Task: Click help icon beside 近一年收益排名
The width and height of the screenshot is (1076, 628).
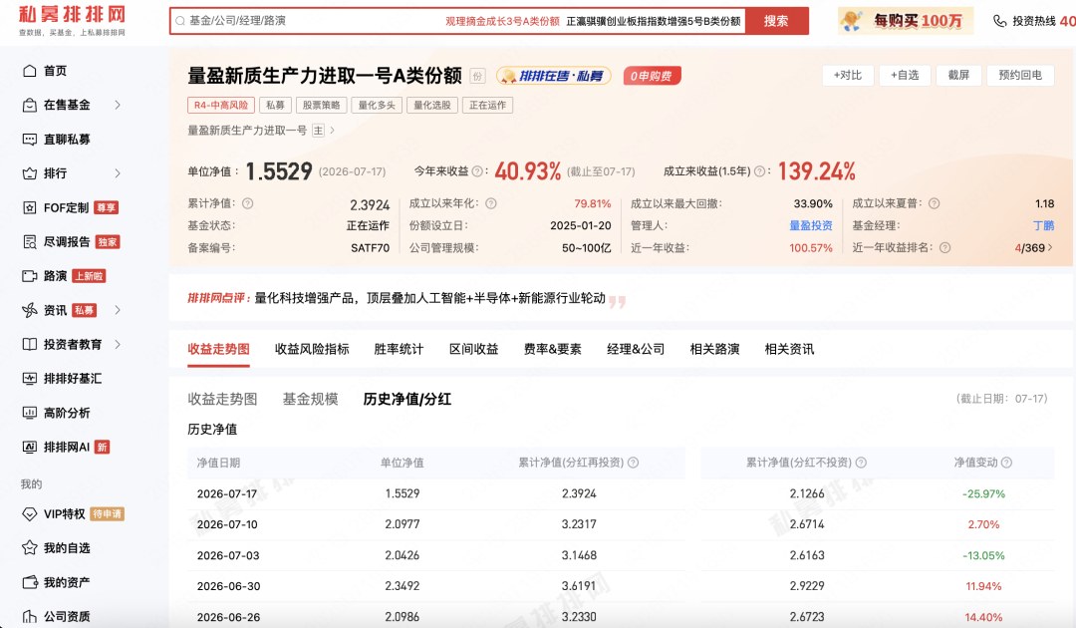Action: (x=944, y=248)
